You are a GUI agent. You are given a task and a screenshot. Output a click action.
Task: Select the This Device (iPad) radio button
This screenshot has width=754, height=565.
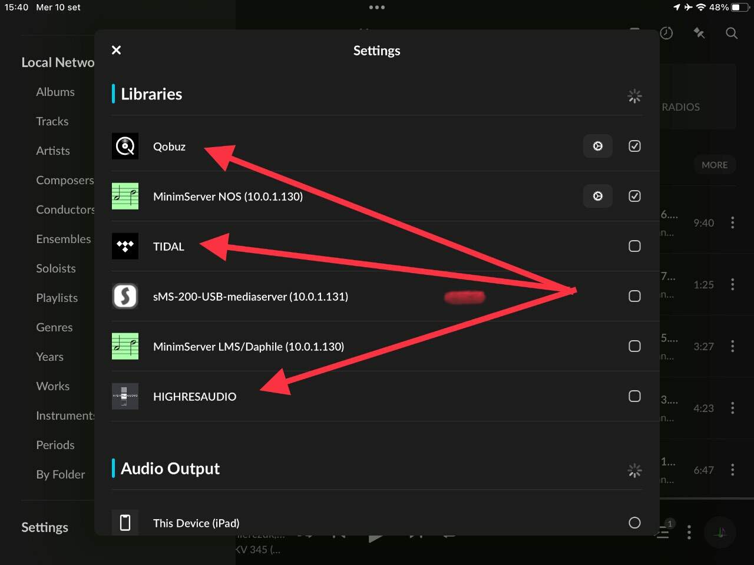coord(634,523)
